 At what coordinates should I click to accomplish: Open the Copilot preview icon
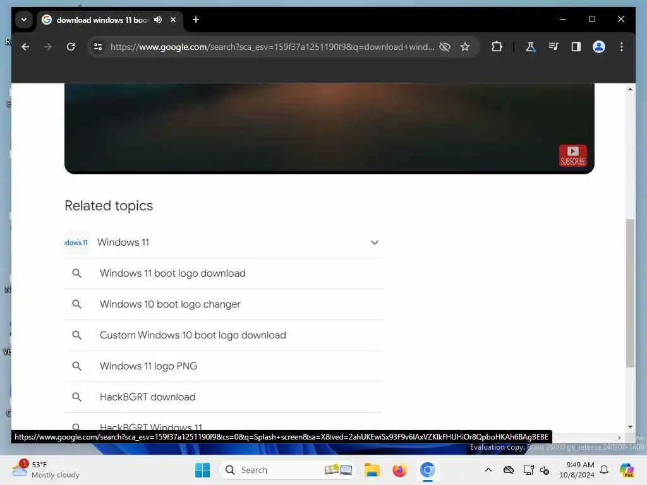[x=627, y=470]
